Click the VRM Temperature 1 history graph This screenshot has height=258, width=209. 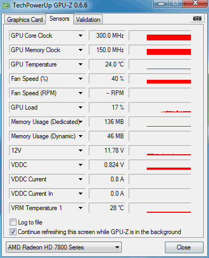coord(160,208)
